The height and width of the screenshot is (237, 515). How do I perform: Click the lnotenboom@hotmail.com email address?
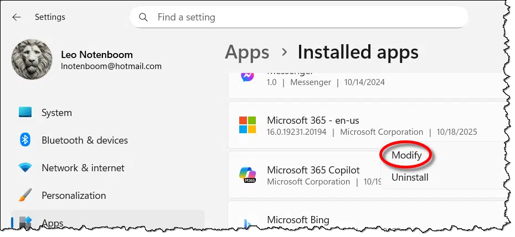(111, 66)
